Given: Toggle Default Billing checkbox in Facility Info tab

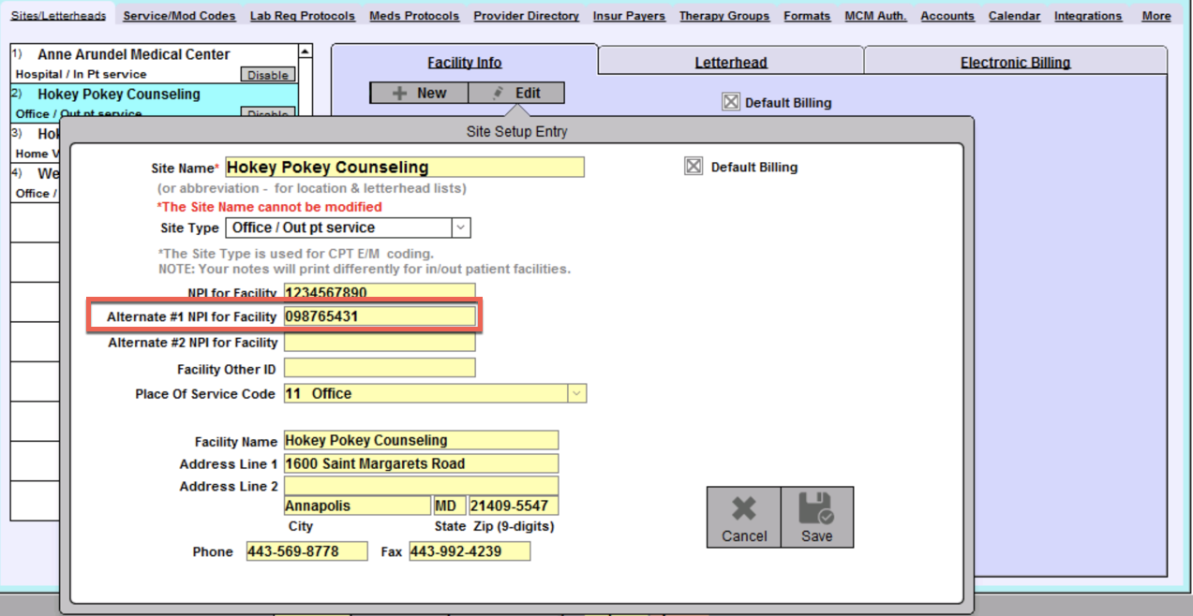Looking at the screenshot, I should click(731, 102).
